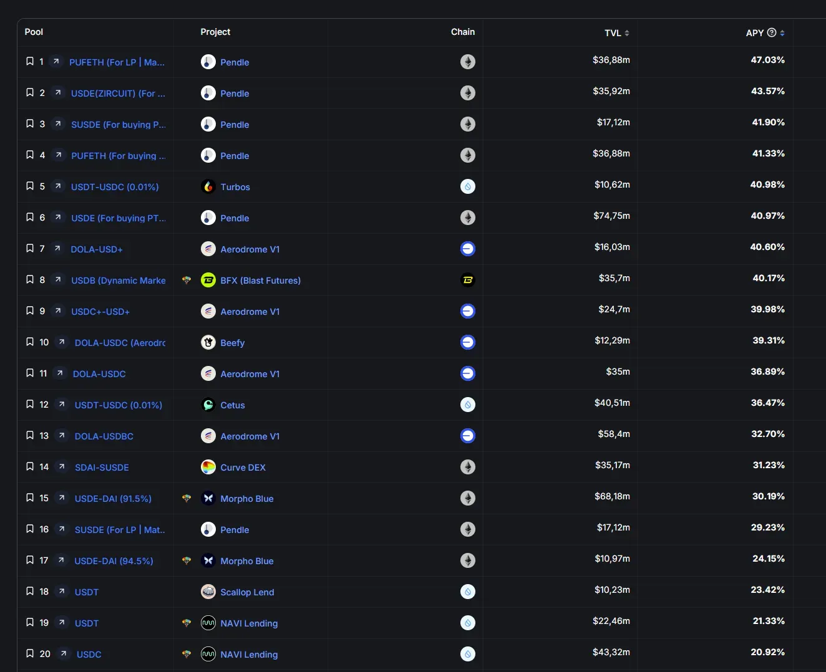826x672 pixels.
Task: Click the BFX Blast Futures logo icon
Action: (x=208, y=280)
